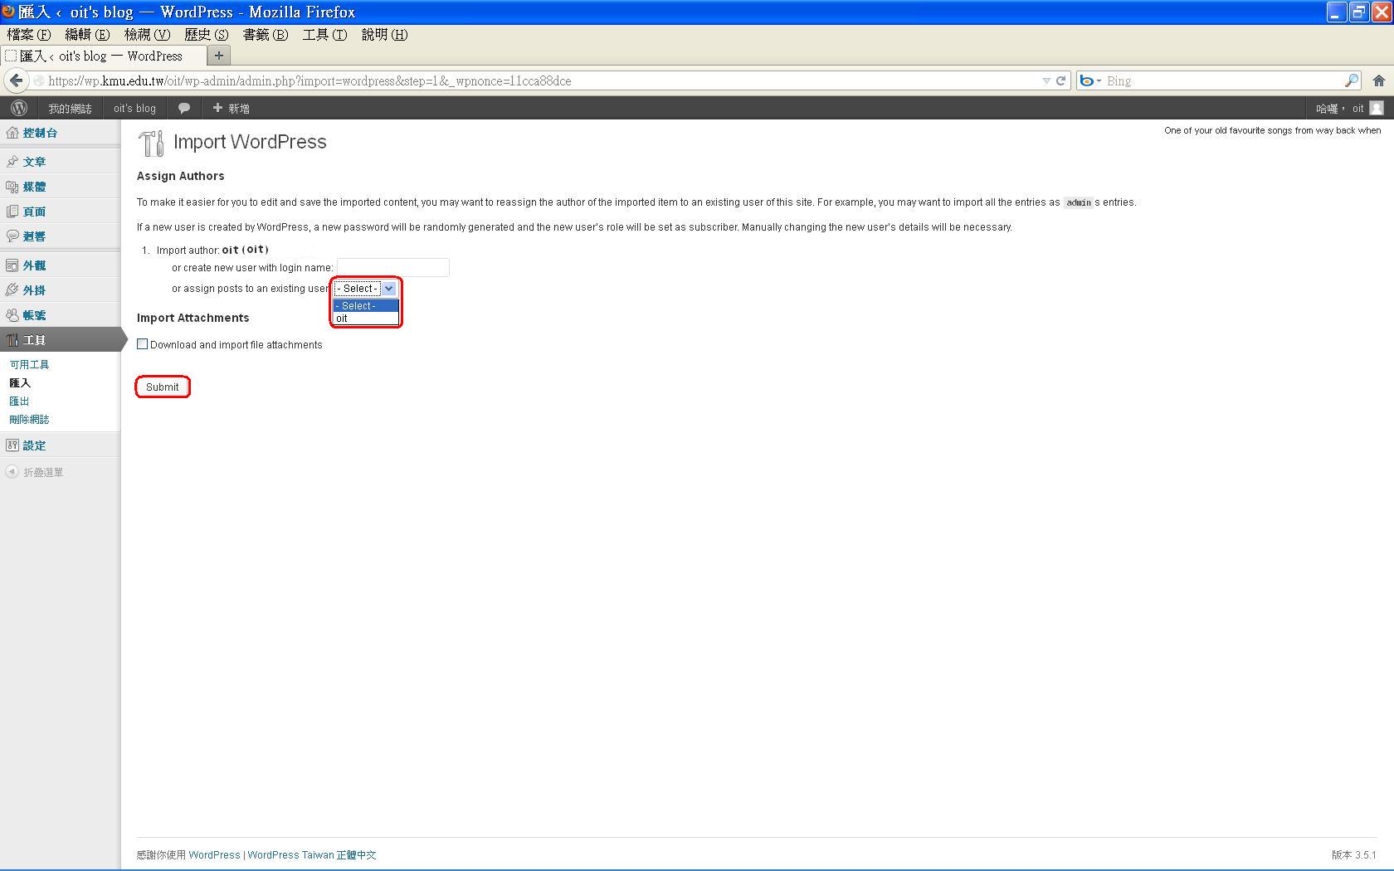Click the Submit button
Image resolution: width=1394 pixels, height=871 pixels.
click(163, 387)
